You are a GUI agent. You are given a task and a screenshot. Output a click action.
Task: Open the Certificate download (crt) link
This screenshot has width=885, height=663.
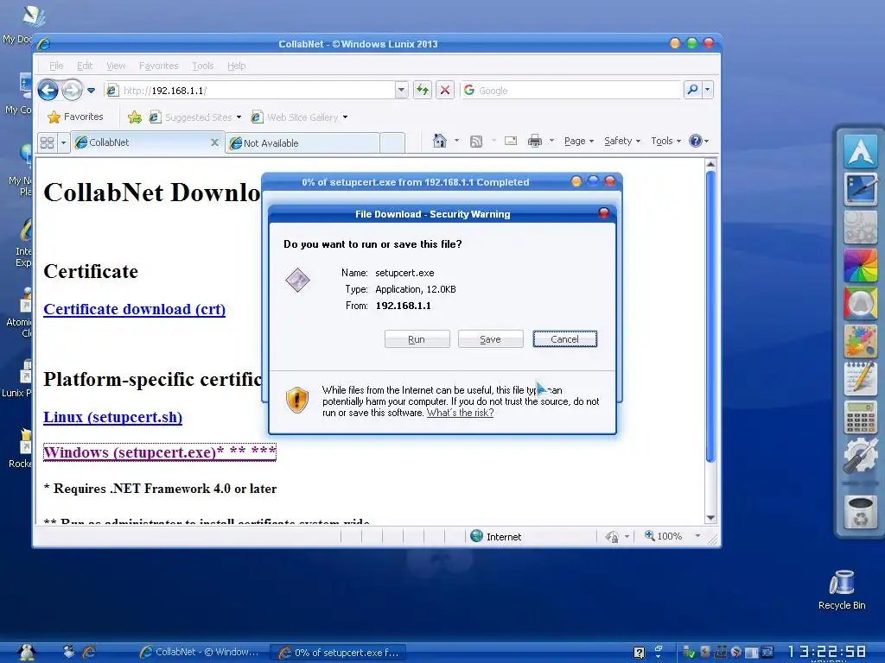pyautogui.click(x=134, y=309)
